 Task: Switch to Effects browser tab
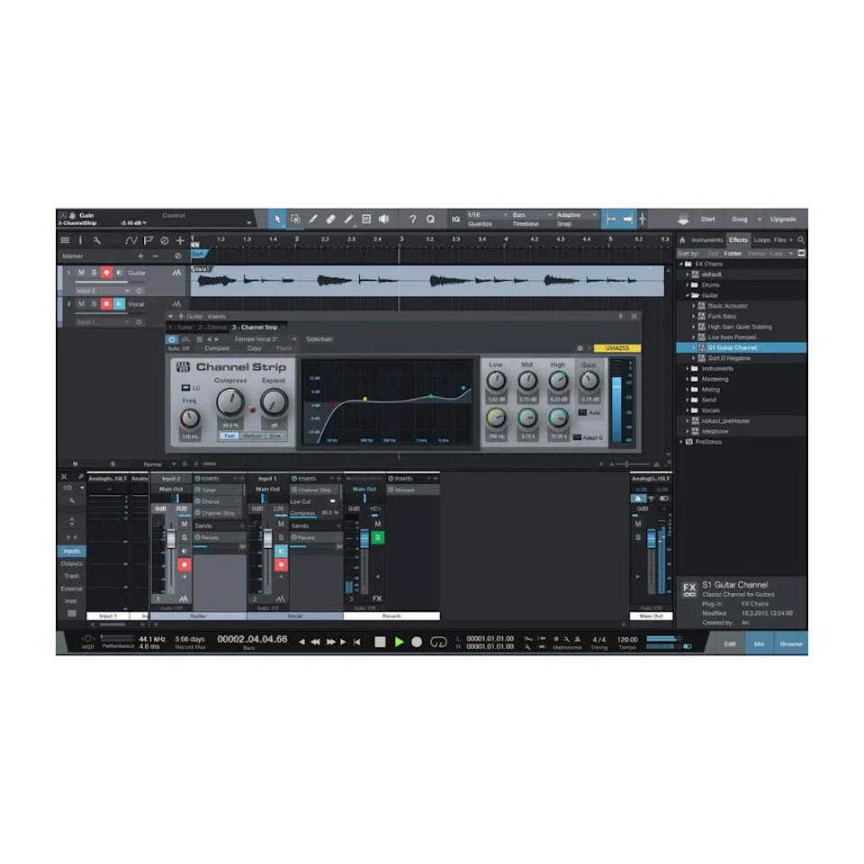click(x=738, y=239)
